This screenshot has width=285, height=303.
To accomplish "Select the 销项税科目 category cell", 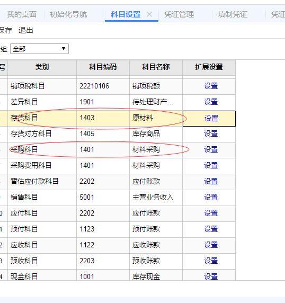I will click(42, 86).
